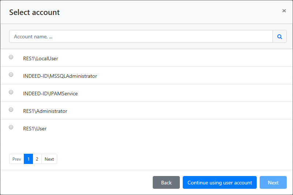Choose the RES1\User radio button
293x195 pixels.
[11, 127]
